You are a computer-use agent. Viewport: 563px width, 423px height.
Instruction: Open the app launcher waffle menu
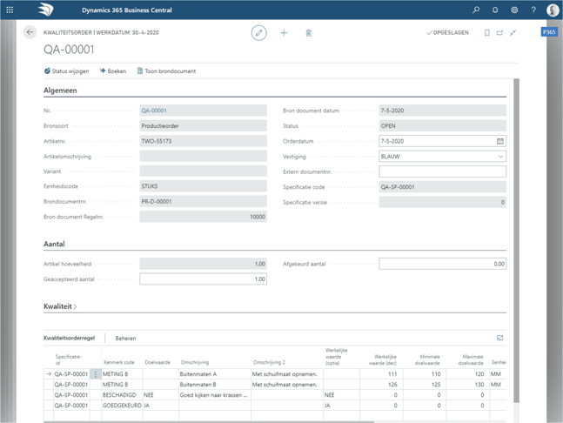coord(10,10)
